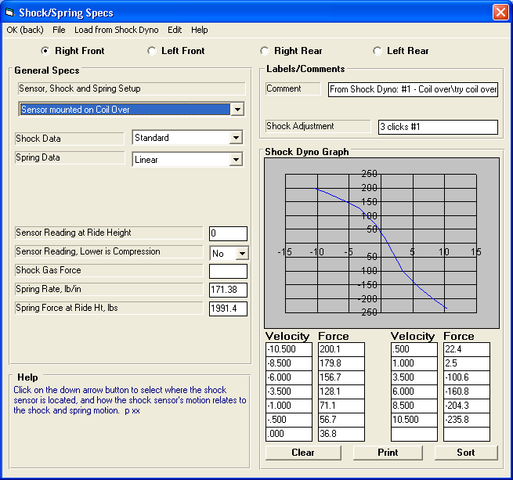
Task: Click the empty force cell below -235.8
Action: (467, 434)
